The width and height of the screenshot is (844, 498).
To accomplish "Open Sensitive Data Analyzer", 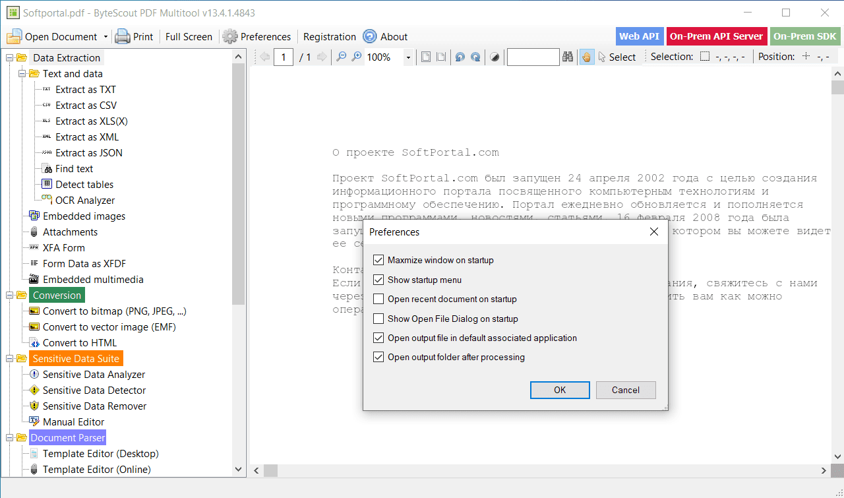I will click(x=94, y=375).
